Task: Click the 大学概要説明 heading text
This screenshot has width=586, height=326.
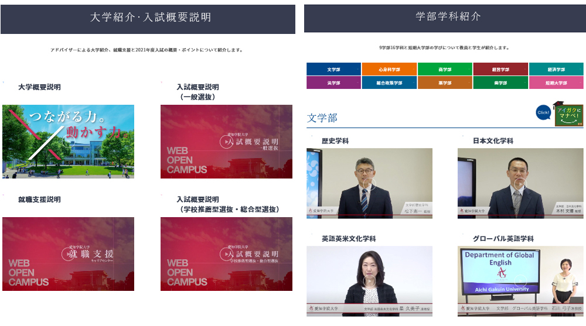Action: [39, 87]
